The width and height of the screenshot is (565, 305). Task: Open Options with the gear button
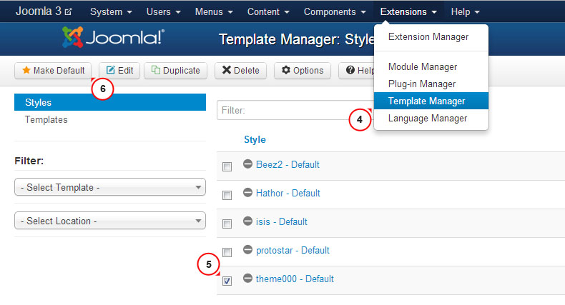click(x=303, y=71)
